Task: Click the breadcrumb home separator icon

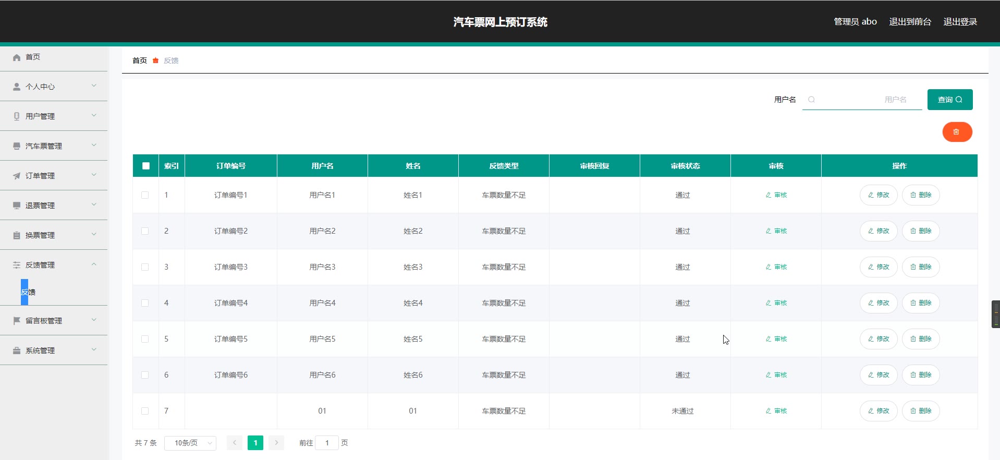Action: 155,60
